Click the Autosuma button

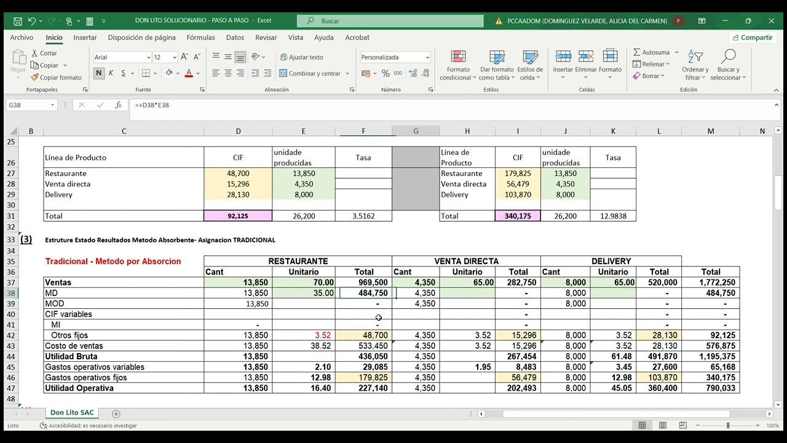tap(651, 52)
